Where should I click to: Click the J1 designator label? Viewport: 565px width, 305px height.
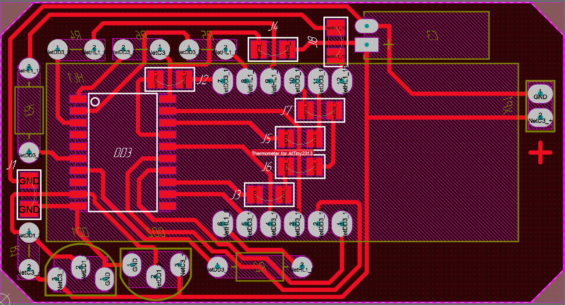click(11, 165)
